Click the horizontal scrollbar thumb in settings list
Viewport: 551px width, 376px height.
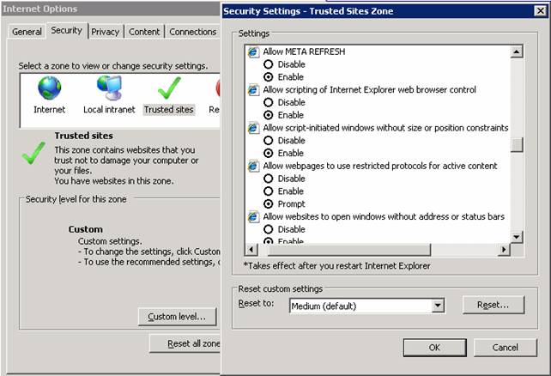349,250
